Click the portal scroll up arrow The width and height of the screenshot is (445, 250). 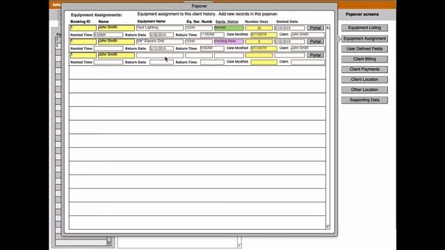[x=327, y=27]
